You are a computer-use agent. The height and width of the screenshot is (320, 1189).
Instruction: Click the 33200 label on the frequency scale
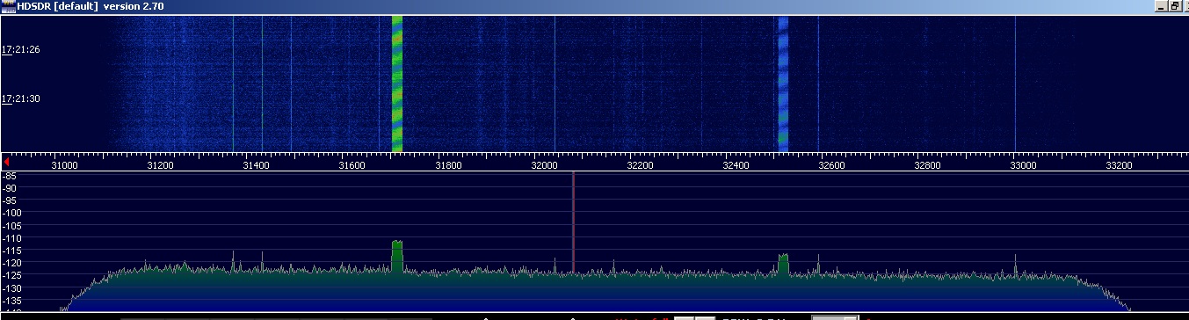coord(1118,165)
